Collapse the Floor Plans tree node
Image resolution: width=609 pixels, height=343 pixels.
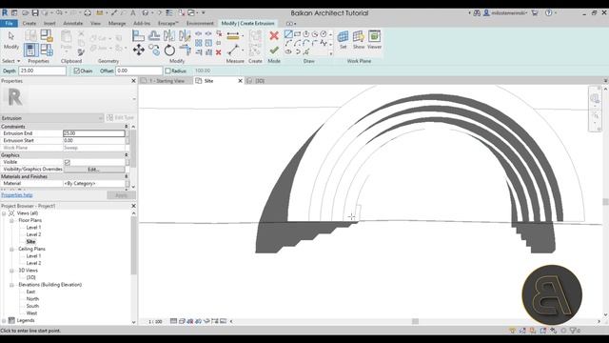[x=11, y=220]
